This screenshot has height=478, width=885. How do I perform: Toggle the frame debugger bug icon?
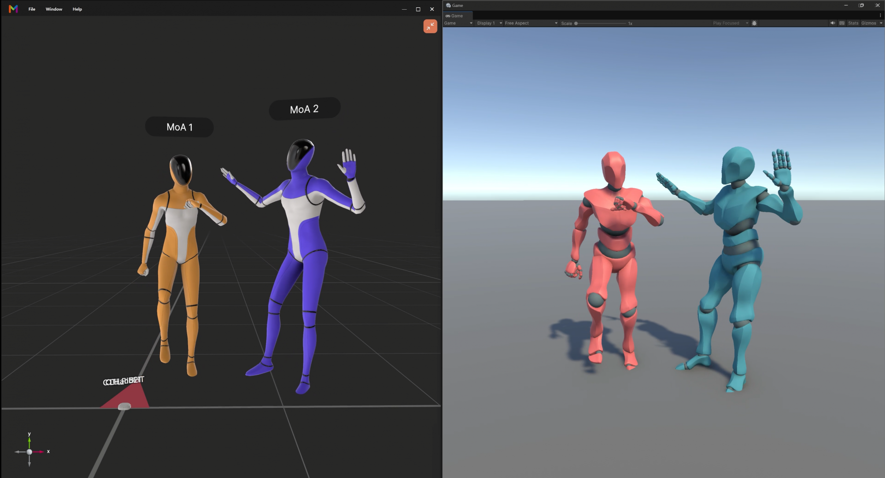click(x=755, y=23)
